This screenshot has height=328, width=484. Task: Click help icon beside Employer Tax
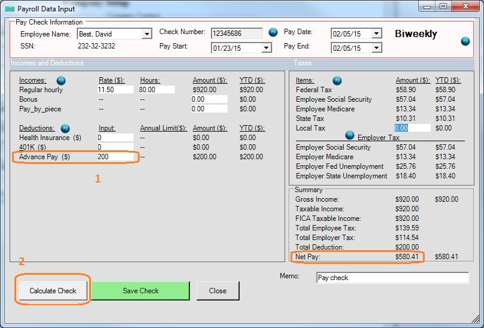350,136
